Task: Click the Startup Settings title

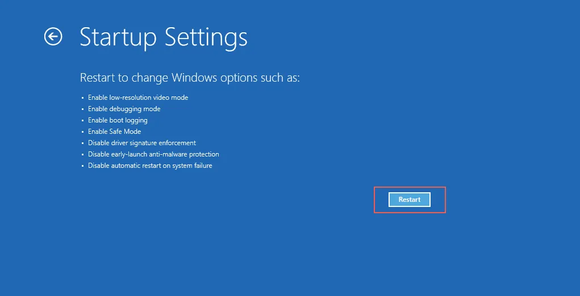Action: point(164,37)
